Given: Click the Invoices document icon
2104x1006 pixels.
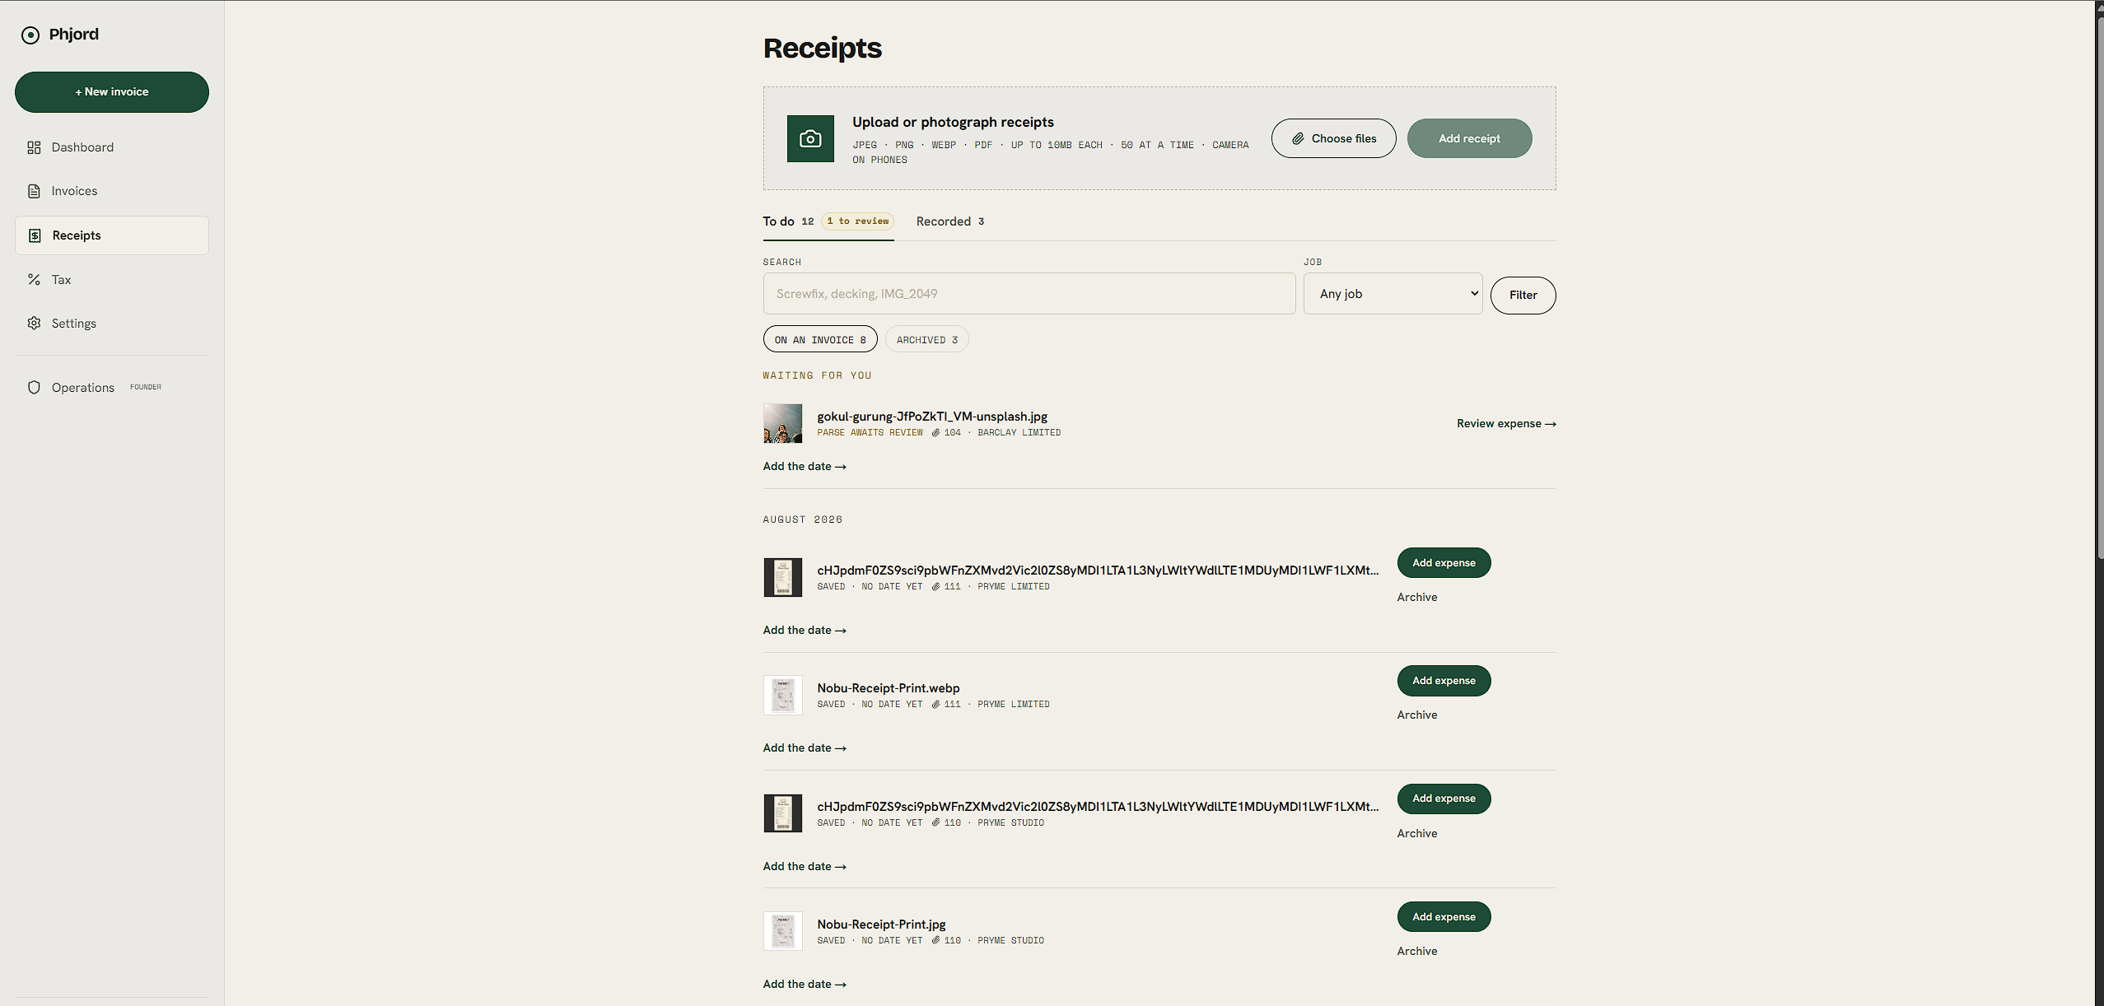Looking at the screenshot, I should [x=34, y=191].
